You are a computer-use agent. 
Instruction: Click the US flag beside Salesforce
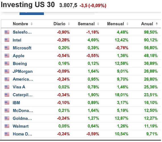(x=7, y=32)
